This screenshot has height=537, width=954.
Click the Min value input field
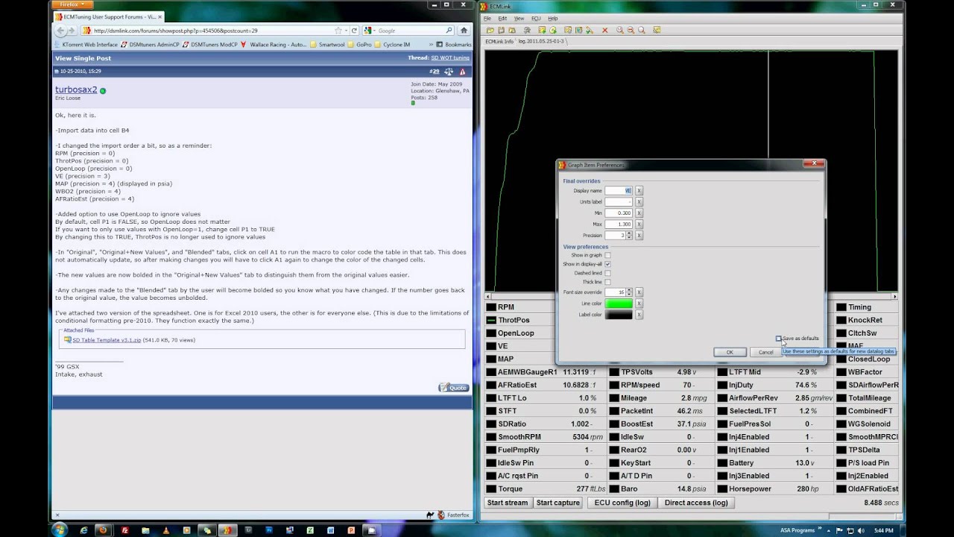(x=619, y=213)
